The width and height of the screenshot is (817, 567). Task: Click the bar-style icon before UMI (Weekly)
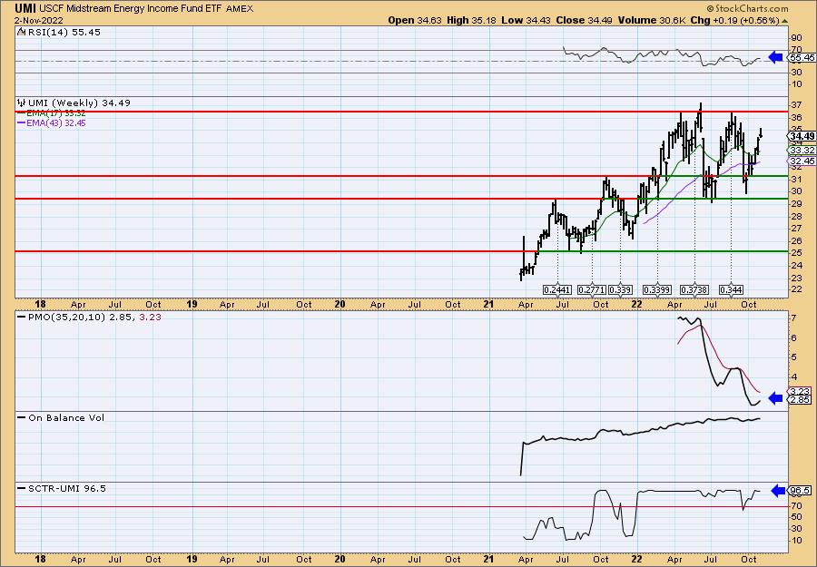coord(22,103)
